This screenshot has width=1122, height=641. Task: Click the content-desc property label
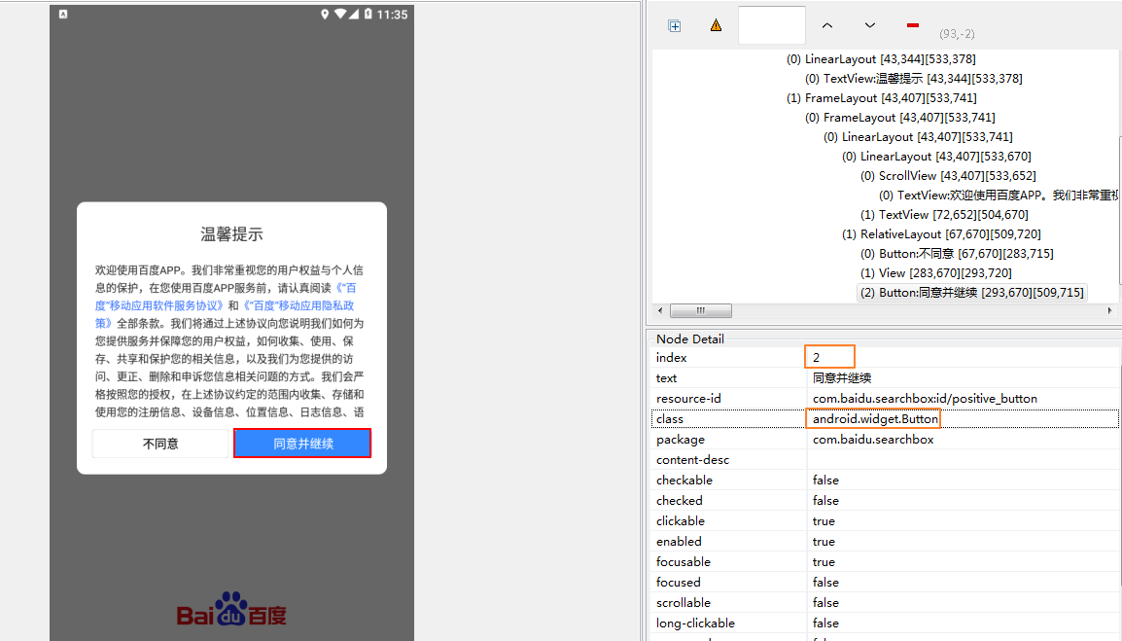(692, 460)
